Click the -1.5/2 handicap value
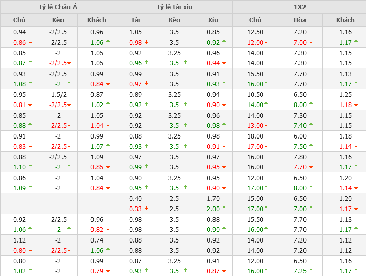The height and width of the screenshot is (276, 366). pyautogui.click(x=58, y=94)
